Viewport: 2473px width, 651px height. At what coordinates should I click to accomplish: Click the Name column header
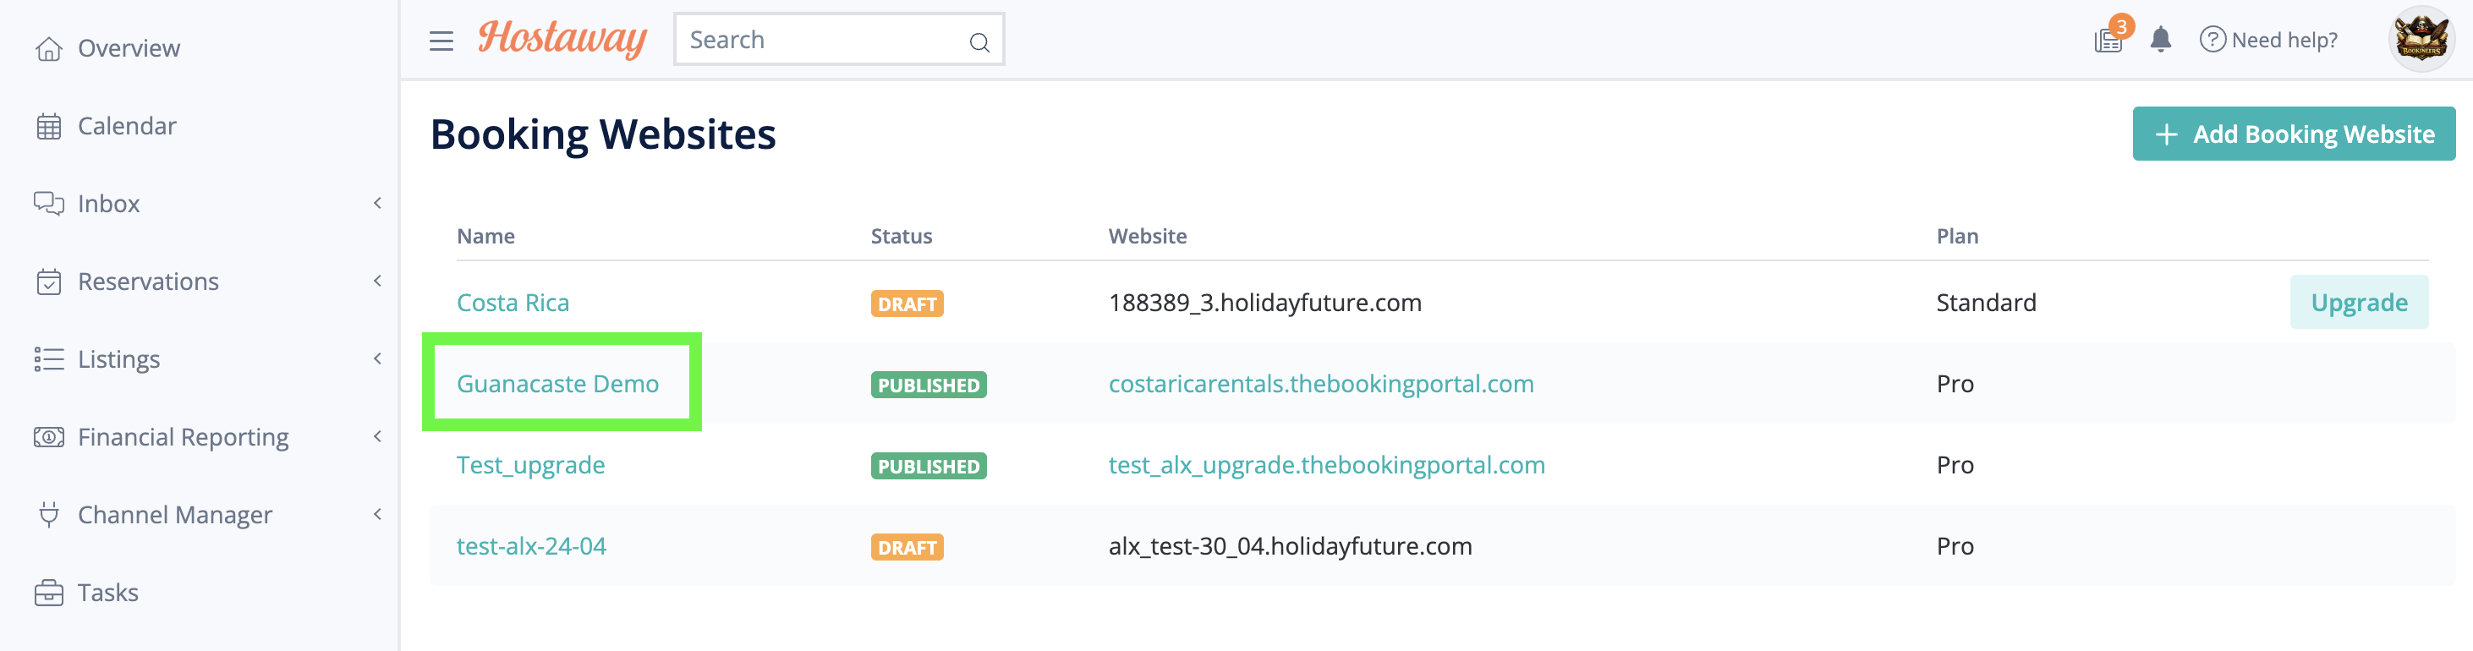tap(485, 236)
